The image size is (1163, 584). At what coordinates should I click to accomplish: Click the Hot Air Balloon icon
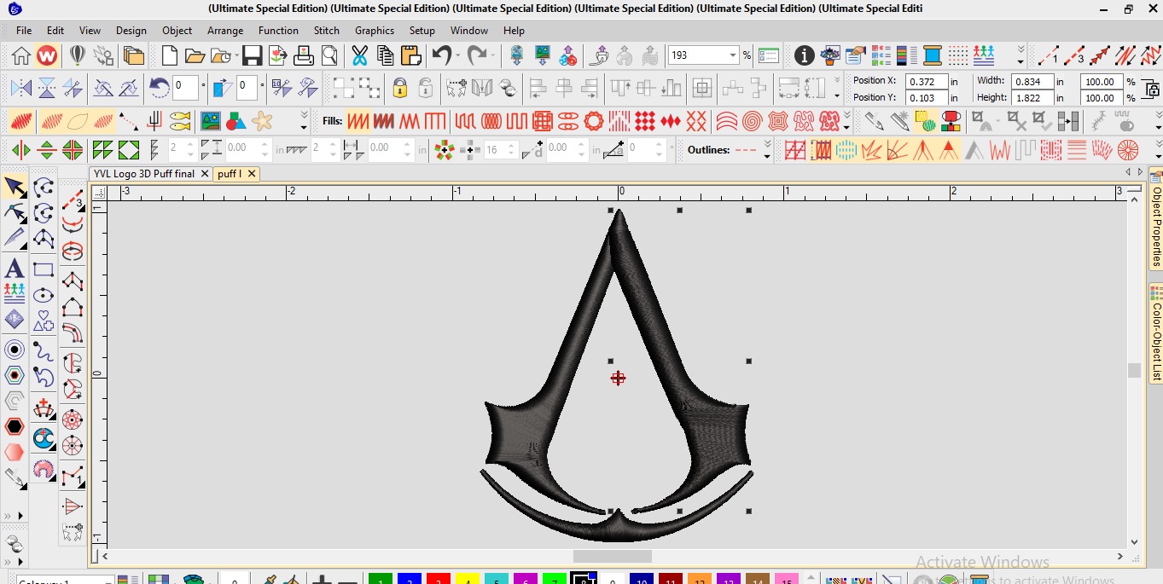(78, 56)
